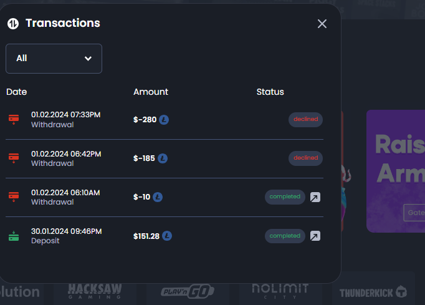This screenshot has height=305, width=425.
Task: Click declined status badge for $-185 withdrawal
Action: (x=305, y=158)
